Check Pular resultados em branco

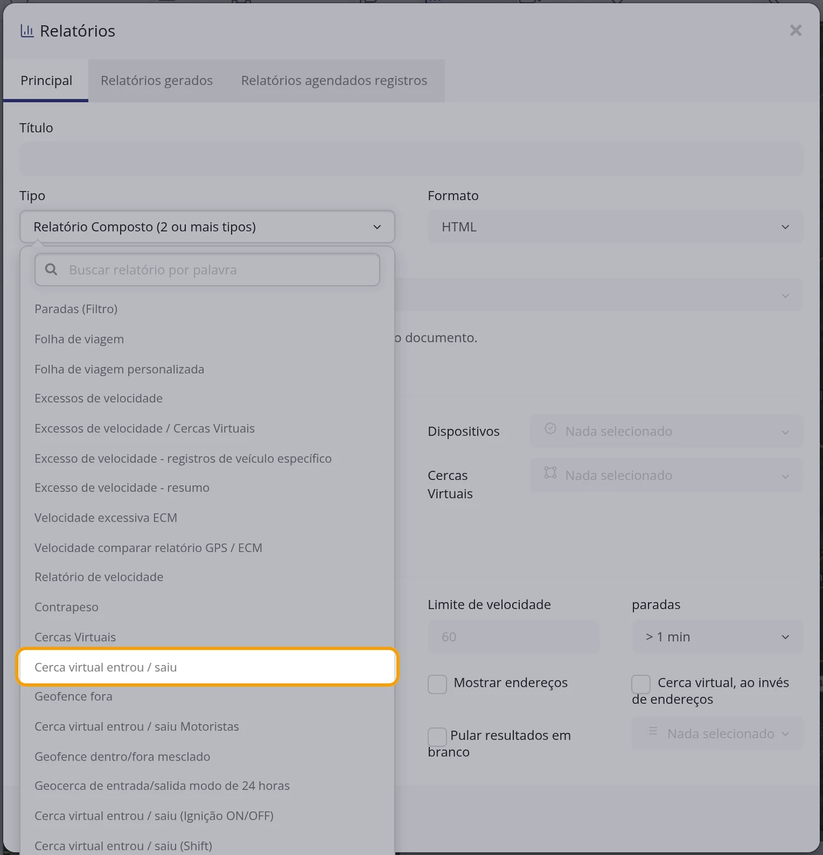pyautogui.click(x=437, y=737)
